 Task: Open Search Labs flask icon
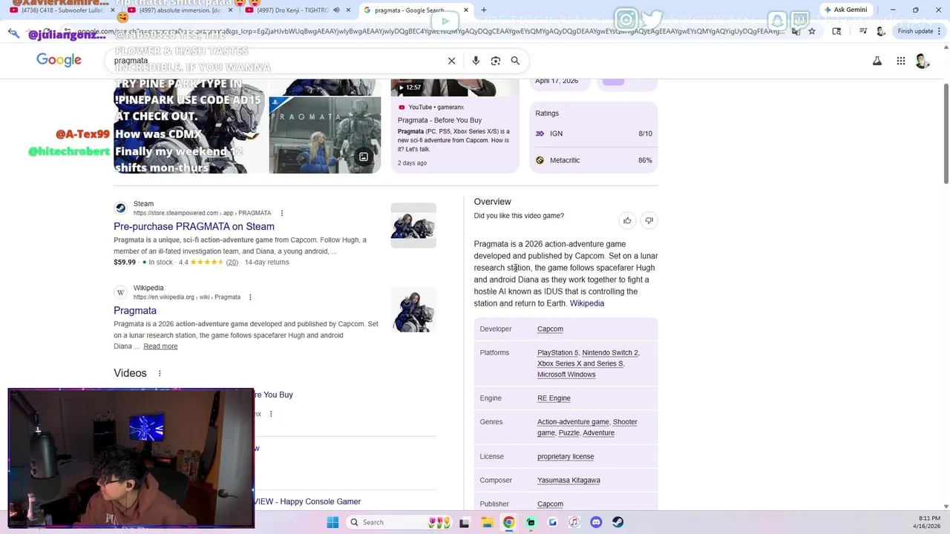(877, 61)
